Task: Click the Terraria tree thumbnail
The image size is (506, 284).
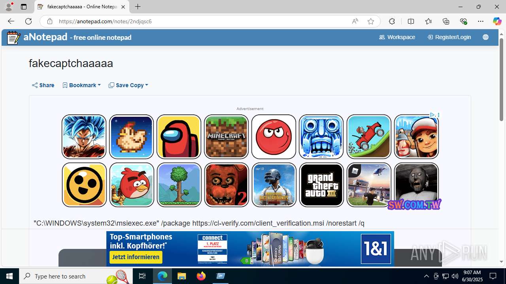Action: pyautogui.click(x=179, y=185)
